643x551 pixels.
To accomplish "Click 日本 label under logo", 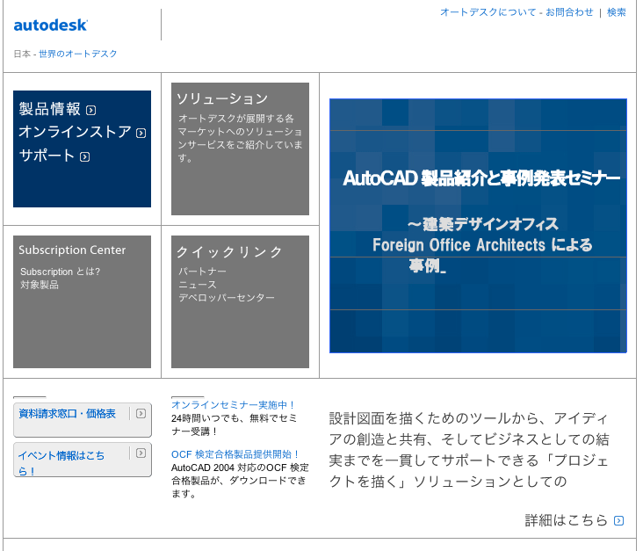I will pos(22,54).
